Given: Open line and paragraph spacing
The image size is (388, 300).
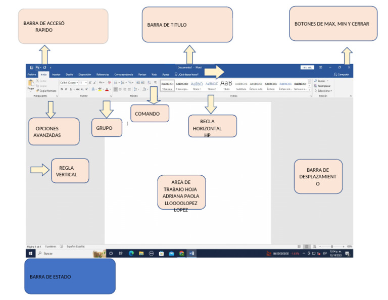Looking at the screenshot, I should coord(135,89).
